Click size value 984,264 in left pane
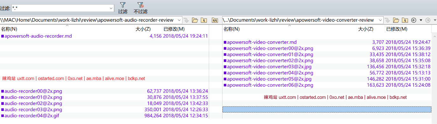This screenshot has height=124, width=437. point(153,116)
